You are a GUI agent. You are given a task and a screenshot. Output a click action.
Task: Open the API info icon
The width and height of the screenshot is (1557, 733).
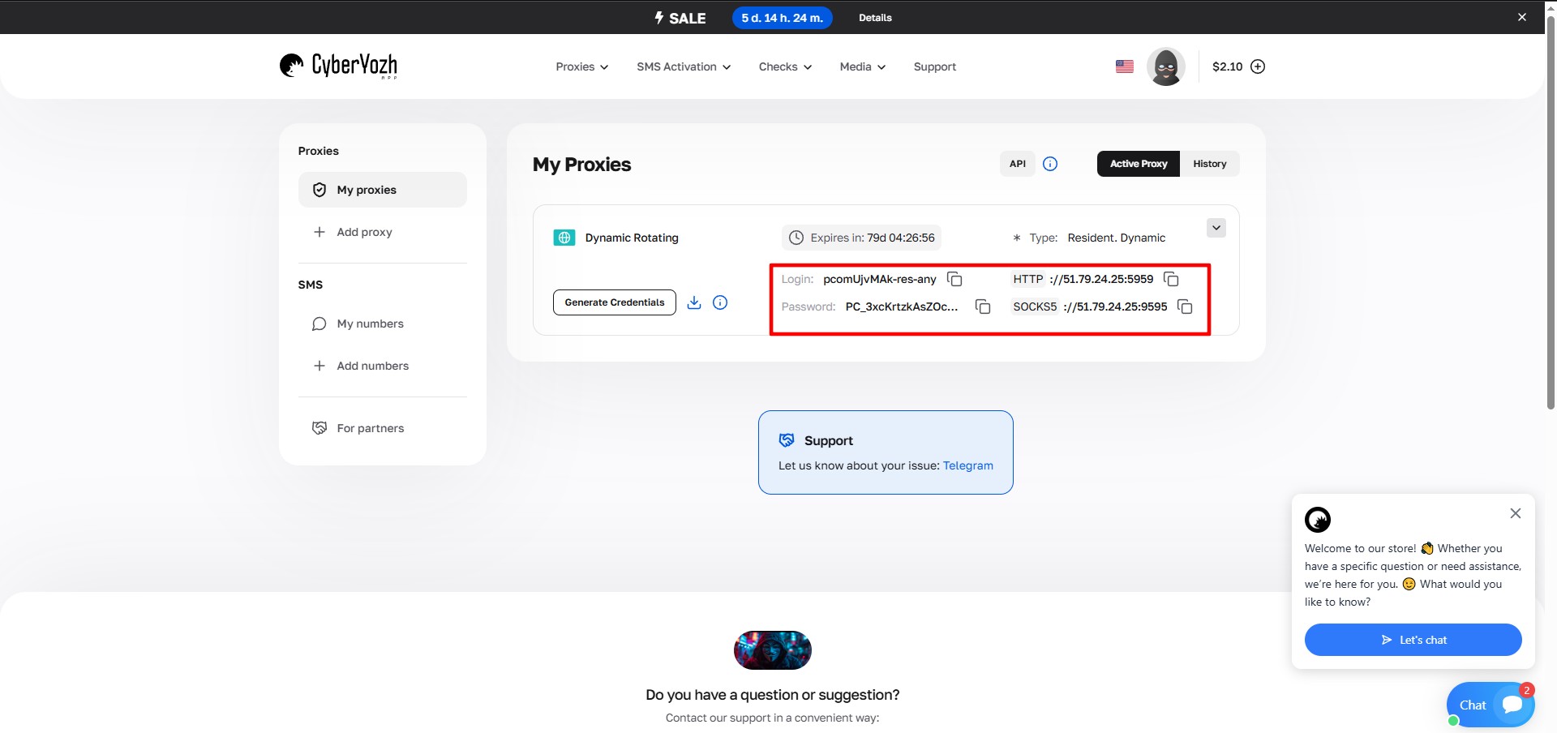1050,164
